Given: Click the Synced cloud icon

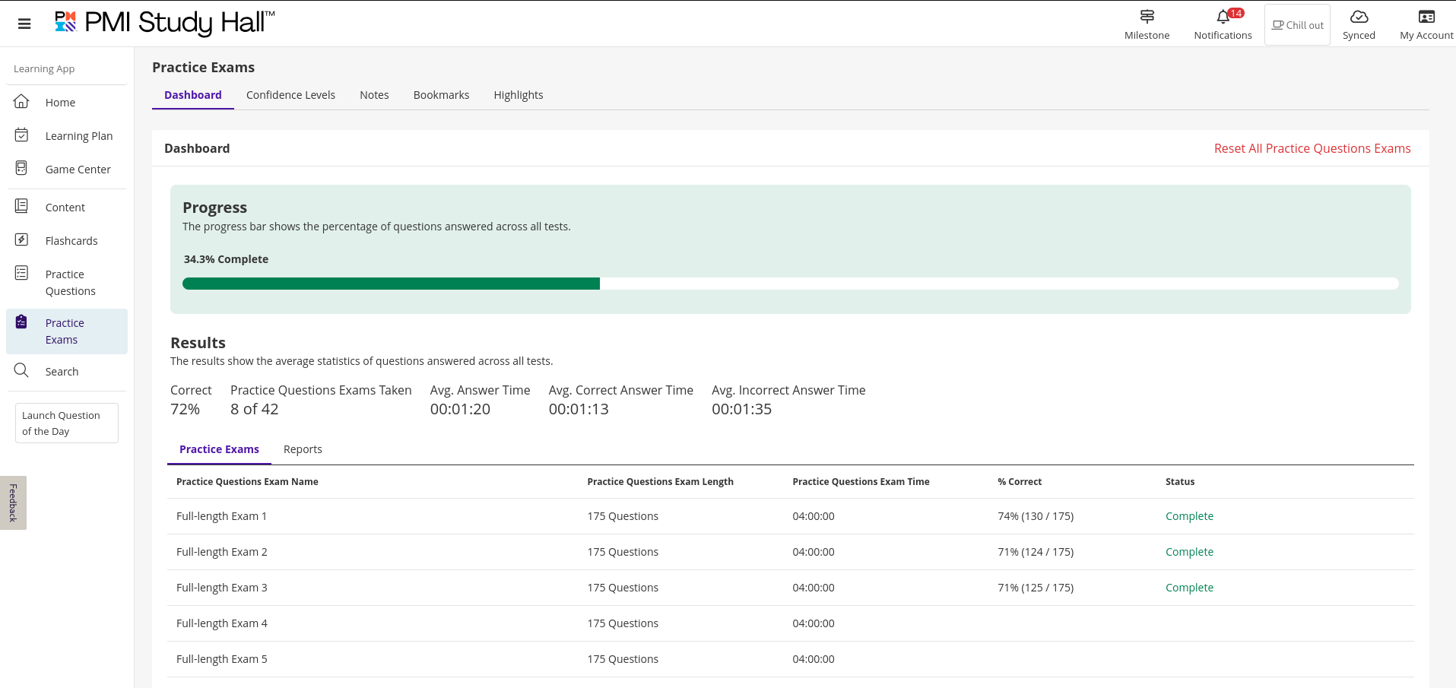Looking at the screenshot, I should 1359,17.
